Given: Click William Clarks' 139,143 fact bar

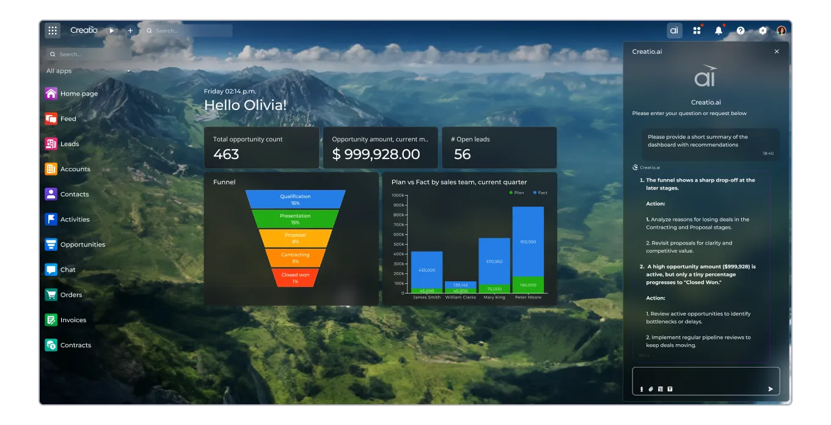Looking at the screenshot, I should tap(461, 285).
